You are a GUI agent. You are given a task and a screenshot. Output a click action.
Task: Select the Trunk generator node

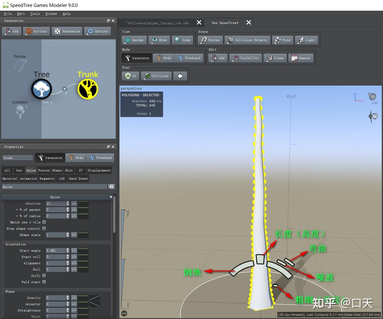click(88, 88)
